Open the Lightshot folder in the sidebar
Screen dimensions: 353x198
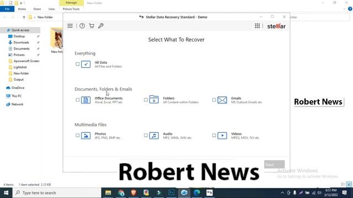pos(20,67)
